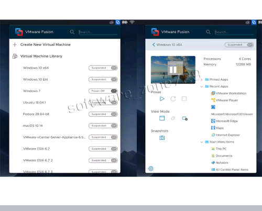Click the unlabeled app icon below VMware Player
The image size is (262, 211).
213,107
